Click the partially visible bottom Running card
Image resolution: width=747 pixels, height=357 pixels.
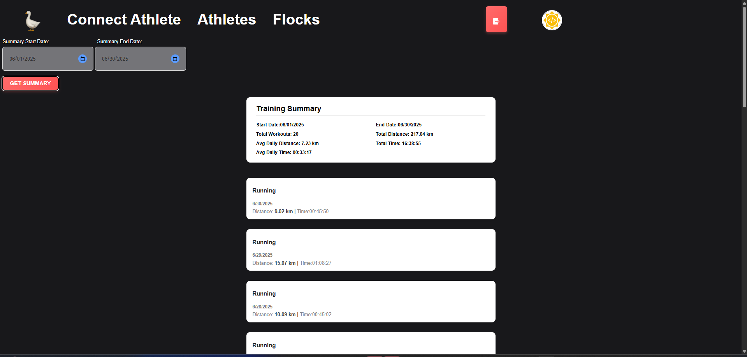click(371, 343)
